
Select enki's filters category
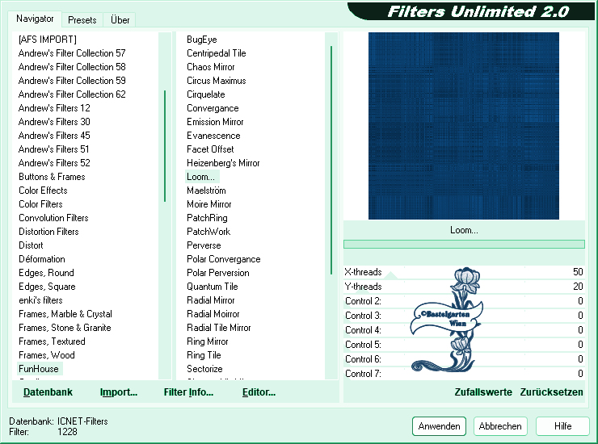click(40, 300)
